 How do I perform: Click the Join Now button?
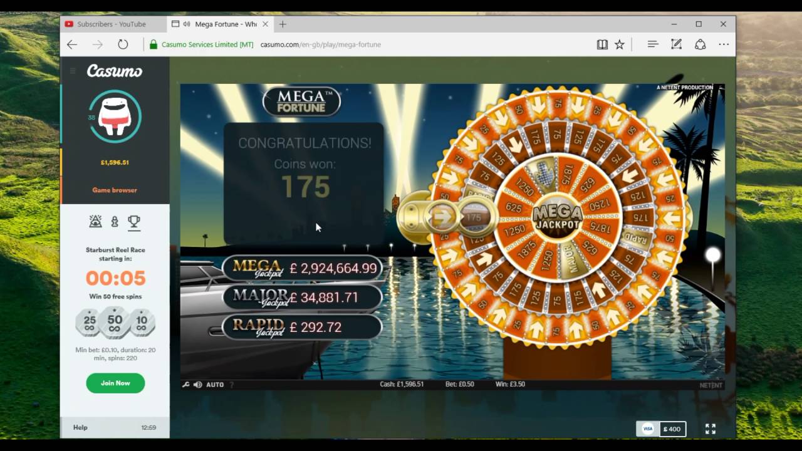click(115, 383)
